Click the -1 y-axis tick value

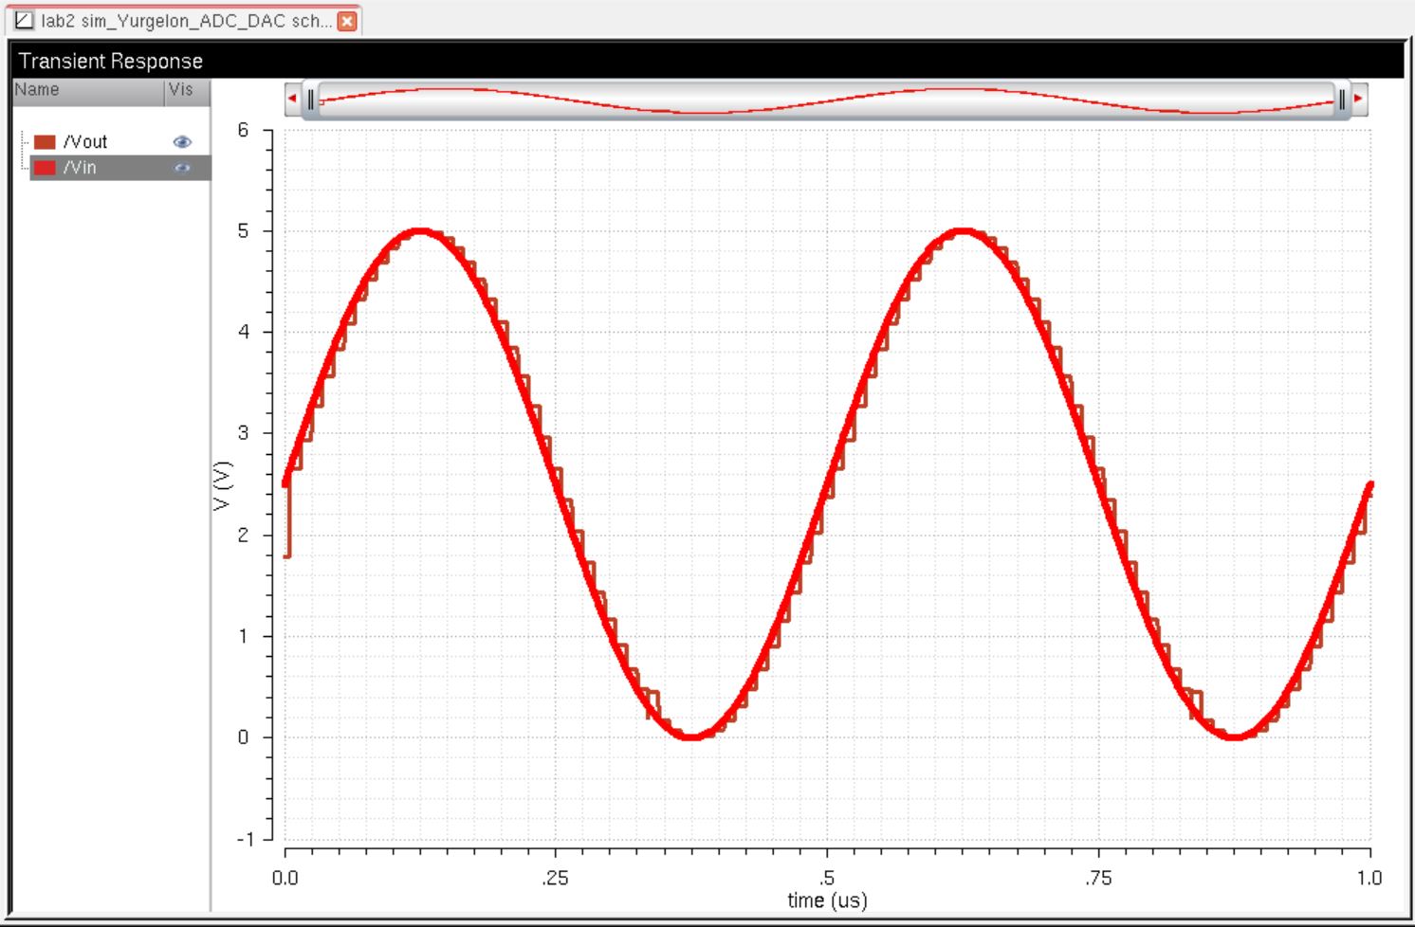pos(245,839)
